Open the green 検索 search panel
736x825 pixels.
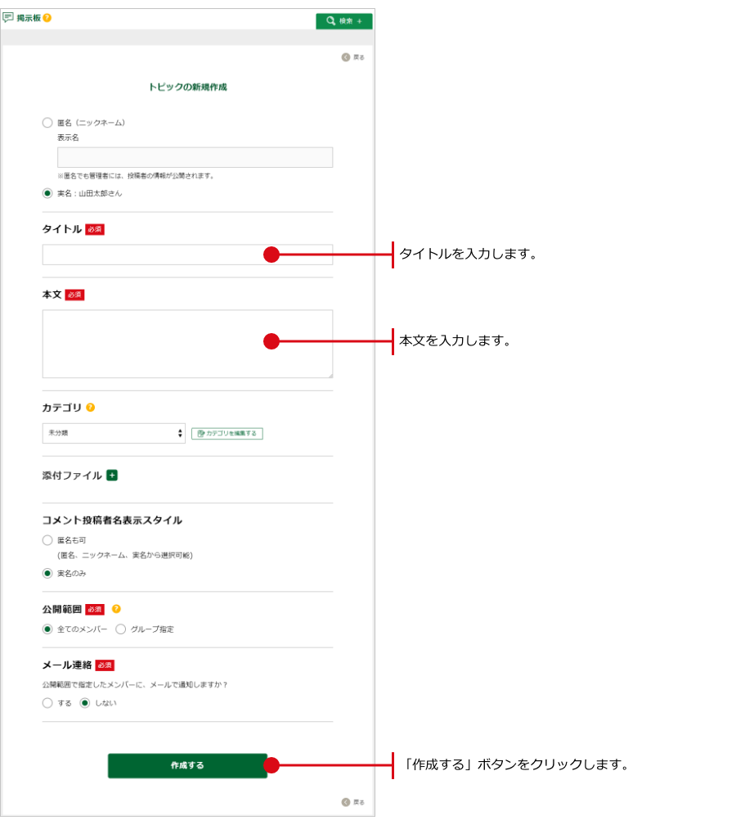click(x=343, y=21)
